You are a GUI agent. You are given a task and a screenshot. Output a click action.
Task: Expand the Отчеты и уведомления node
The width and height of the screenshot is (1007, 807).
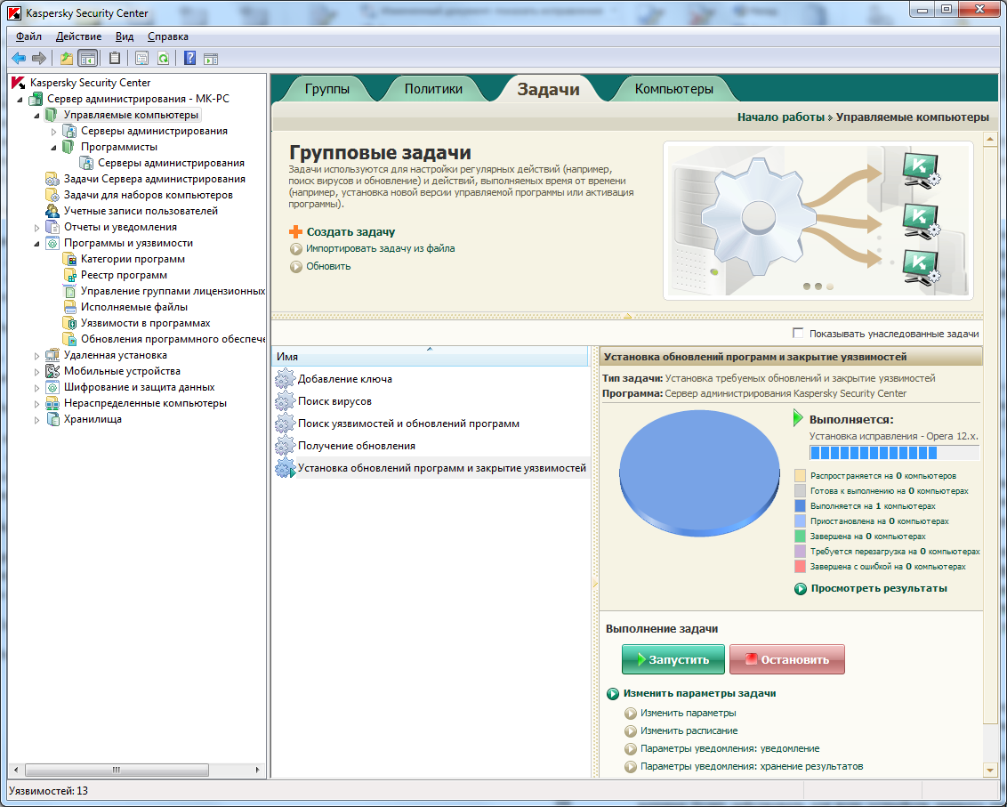(36, 228)
